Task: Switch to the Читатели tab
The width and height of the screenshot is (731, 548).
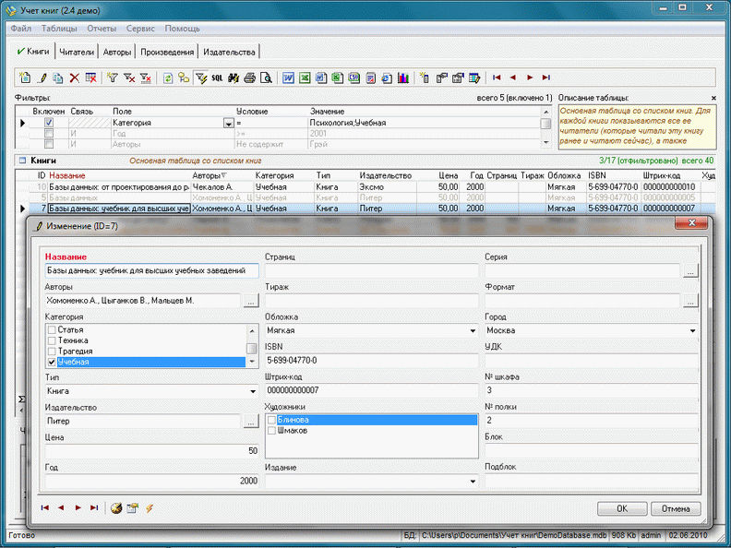Action: pos(78,52)
